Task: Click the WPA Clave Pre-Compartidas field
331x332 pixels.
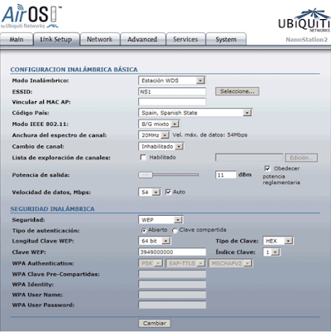Action: click(x=172, y=274)
